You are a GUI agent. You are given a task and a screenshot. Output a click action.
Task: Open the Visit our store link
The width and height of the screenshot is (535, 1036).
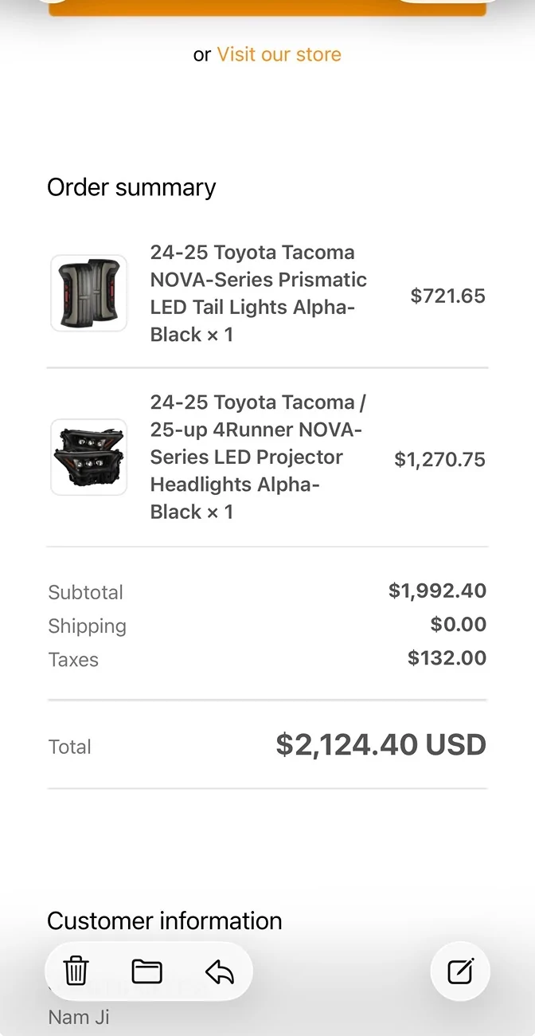[279, 54]
